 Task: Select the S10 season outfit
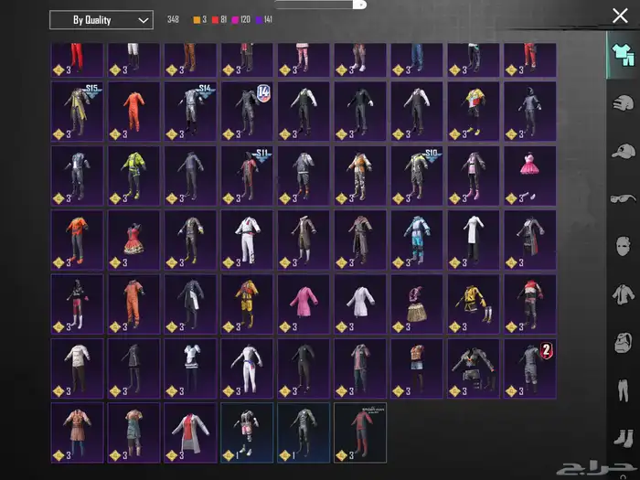click(416, 175)
